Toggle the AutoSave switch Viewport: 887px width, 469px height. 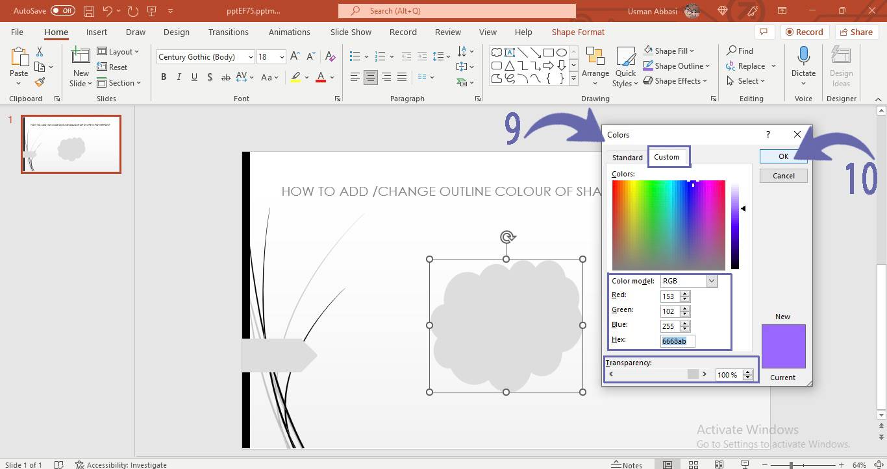point(62,11)
